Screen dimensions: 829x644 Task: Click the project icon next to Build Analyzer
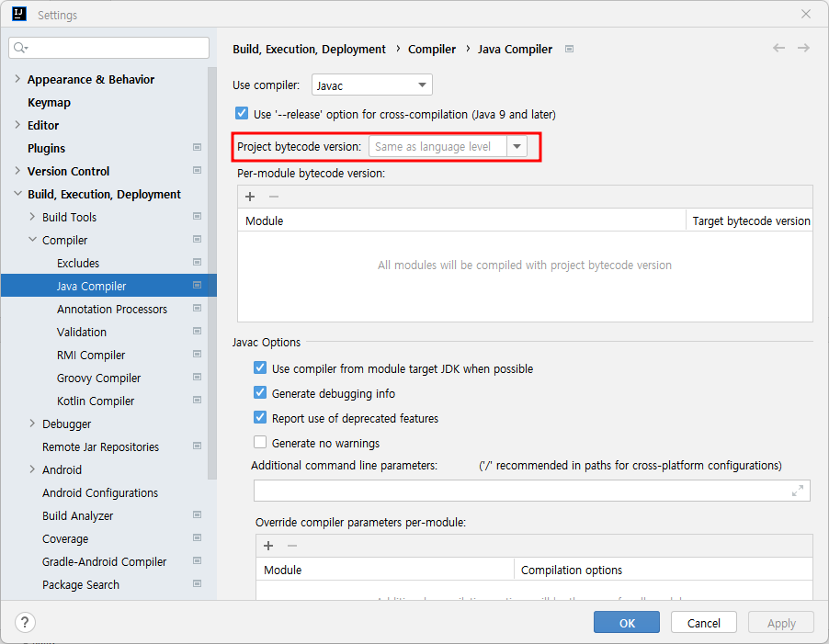point(198,514)
